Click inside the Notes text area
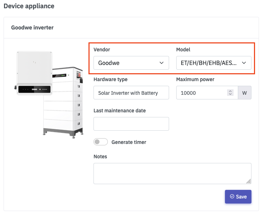264x215 pixels. [x=172, y=173]
